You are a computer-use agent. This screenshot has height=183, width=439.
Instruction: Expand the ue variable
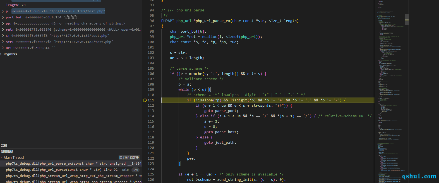tap(3, 48)
